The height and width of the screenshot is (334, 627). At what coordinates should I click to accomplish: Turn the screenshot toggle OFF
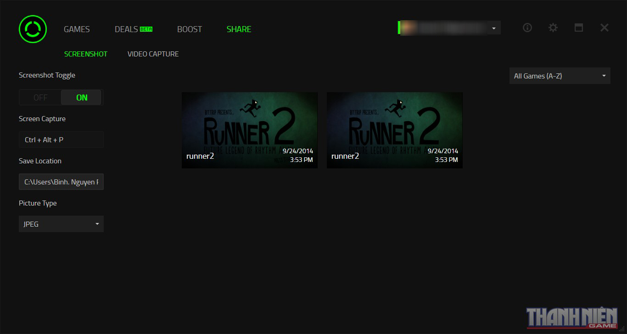[x=40, y=97]
